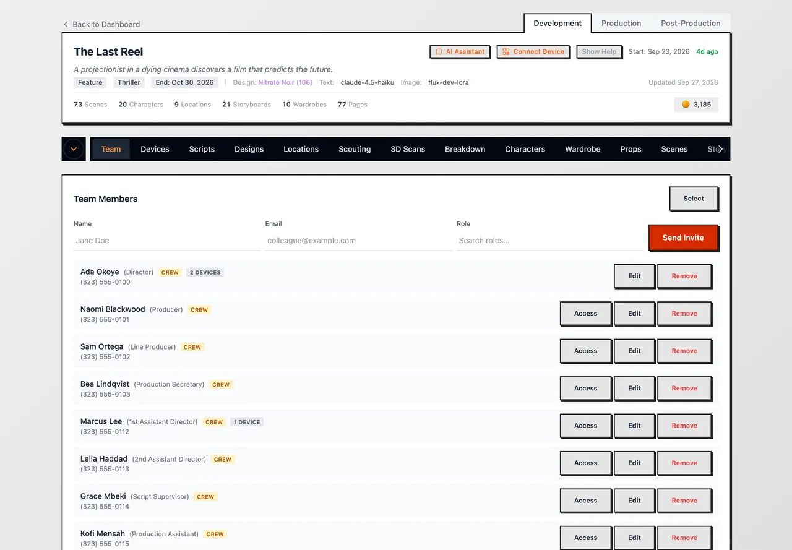Click the "73 Scenes" stat
Screen dimensions: 792x550
pos(90,105)
